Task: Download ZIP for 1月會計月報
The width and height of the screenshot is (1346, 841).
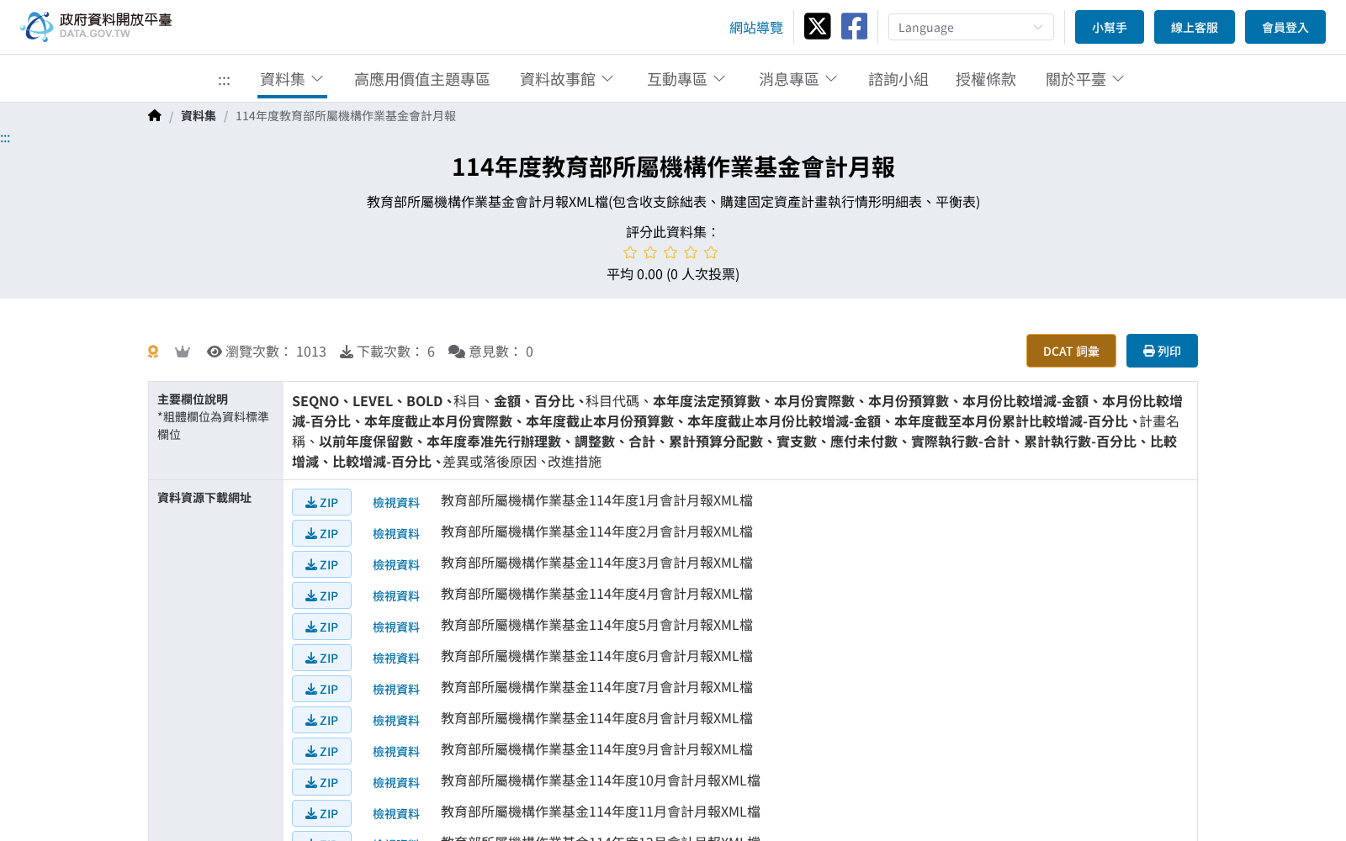Action: pos(321,502)
